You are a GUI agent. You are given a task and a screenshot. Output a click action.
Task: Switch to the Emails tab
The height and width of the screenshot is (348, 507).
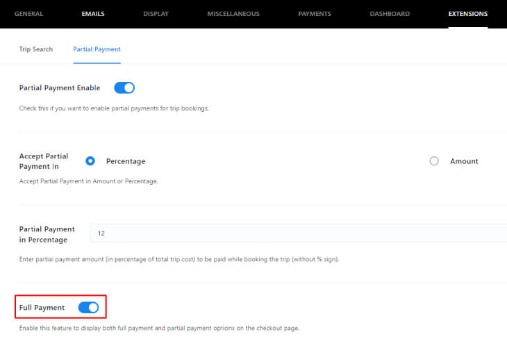pos(93,14)
